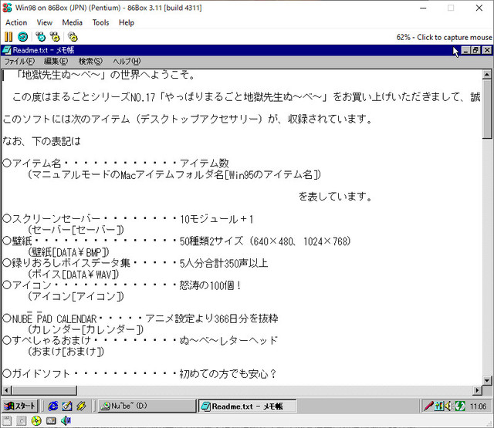The image size is (494, 428).
Task: Click the text (壁紙[DATA¥BMP])
Action: tap(68, 252)
